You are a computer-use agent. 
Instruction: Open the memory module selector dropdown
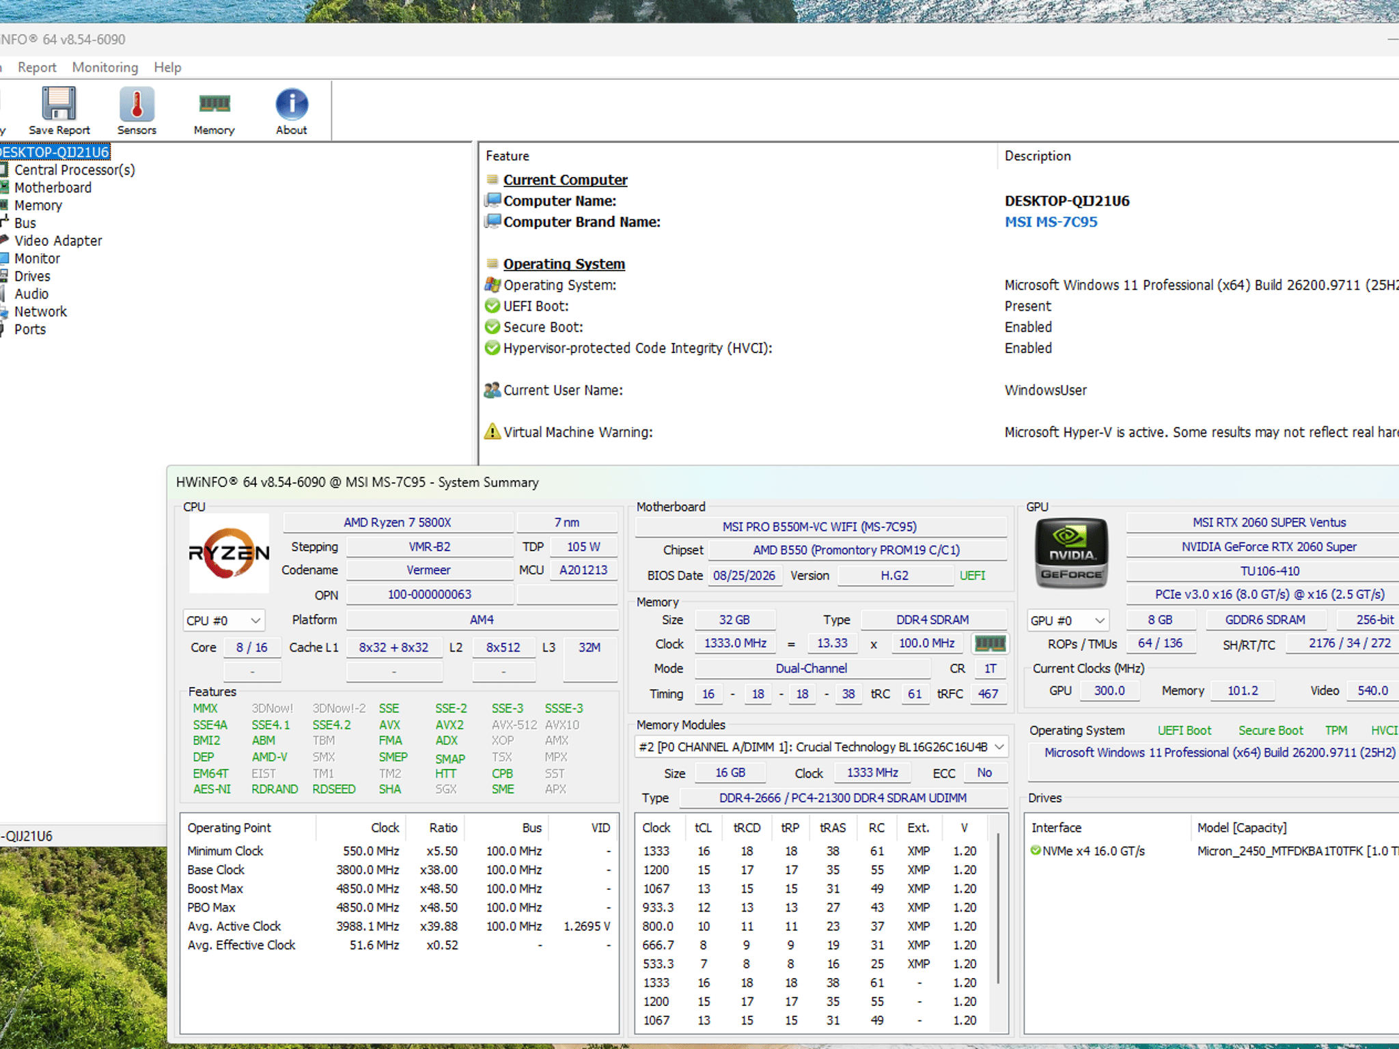coord(822,746)
